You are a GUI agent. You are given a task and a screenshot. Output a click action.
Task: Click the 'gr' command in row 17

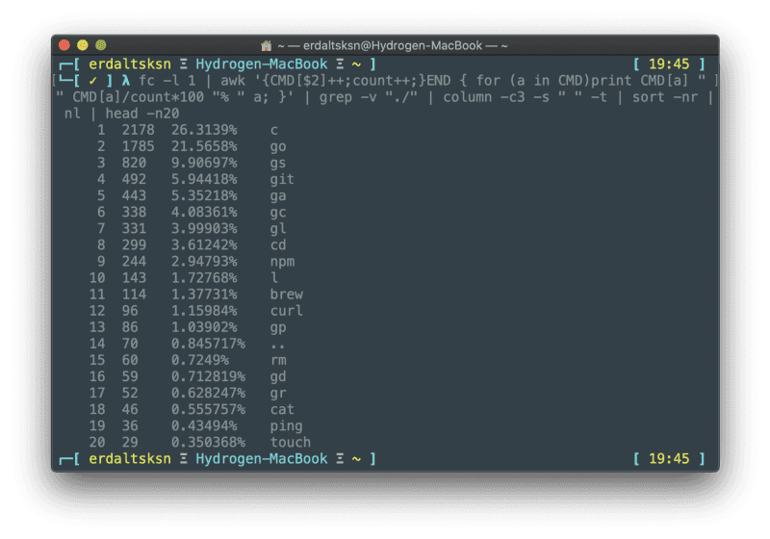tap(278, 394)
